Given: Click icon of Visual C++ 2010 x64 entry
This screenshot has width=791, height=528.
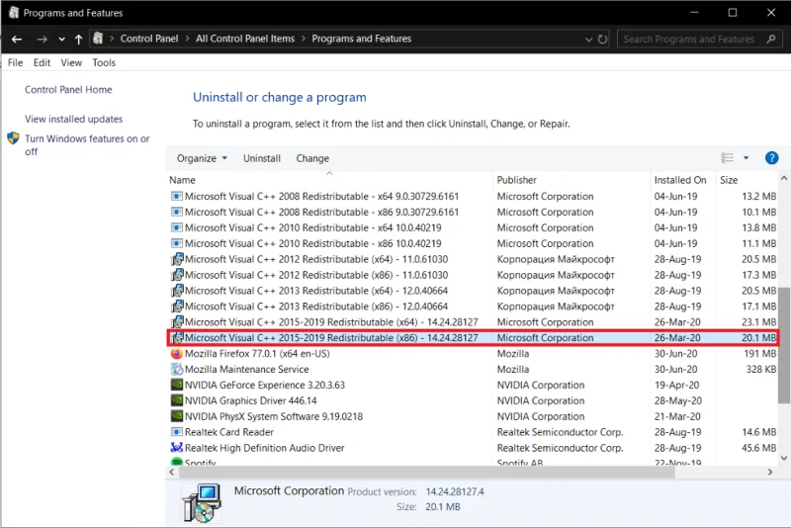Looking at the screenshot, I should coord(177,227).
